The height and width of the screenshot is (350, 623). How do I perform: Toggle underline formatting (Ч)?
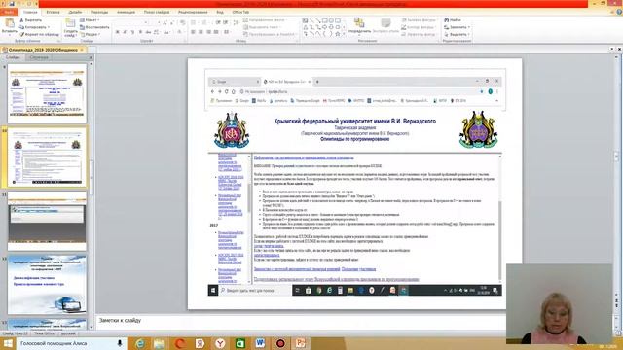coord(132,32)
